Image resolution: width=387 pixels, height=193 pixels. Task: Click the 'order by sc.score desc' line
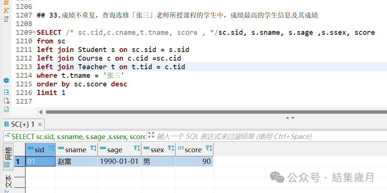pos(82,84)
